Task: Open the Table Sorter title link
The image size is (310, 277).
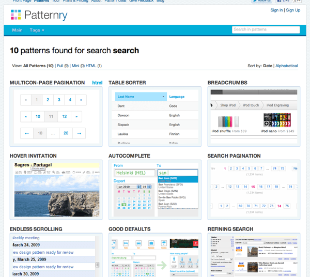Action: [127, 83]
